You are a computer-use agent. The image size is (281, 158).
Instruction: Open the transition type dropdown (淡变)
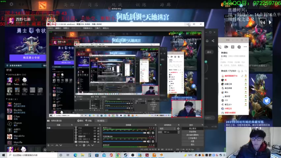tap(168, 129)
